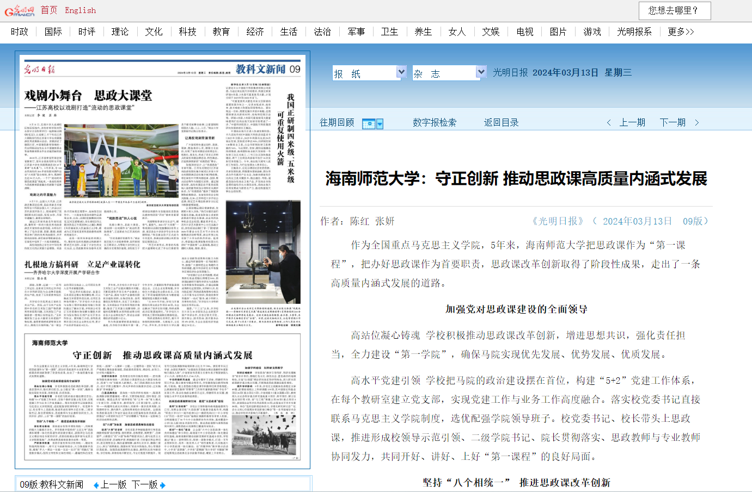Viewport: 752px width, 492px height.
Task: Expand the 杂志 magazine dropdown
Action: tap(481, 72)
